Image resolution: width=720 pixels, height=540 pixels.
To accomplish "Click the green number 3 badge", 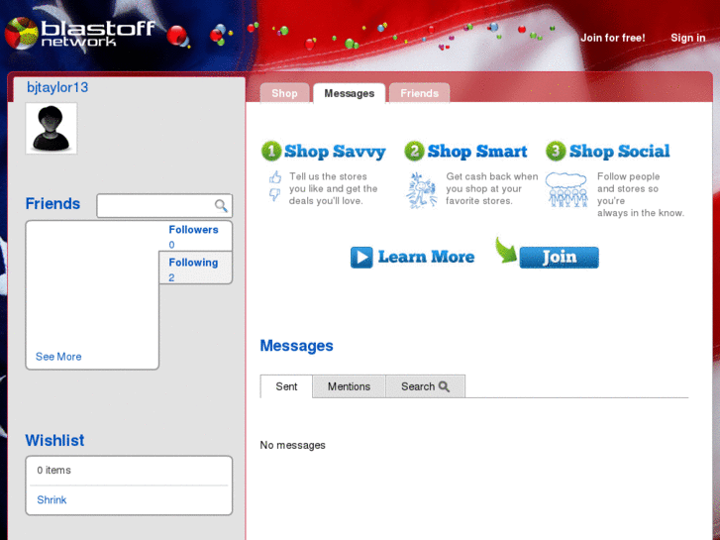I will [556, 152].
